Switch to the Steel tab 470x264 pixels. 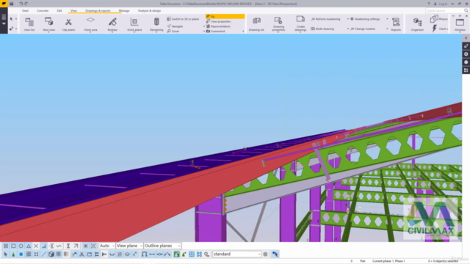point(25,10)
